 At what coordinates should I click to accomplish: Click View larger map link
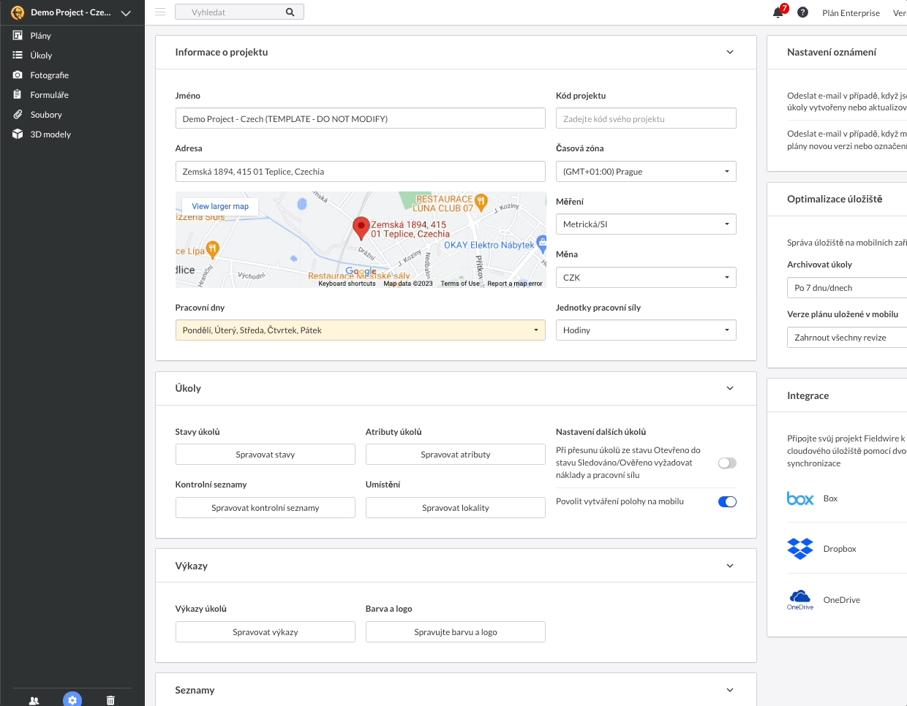[220, 206]
